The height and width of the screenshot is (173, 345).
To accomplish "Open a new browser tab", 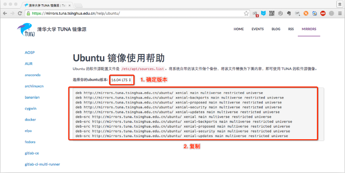I will coord(78,6).
